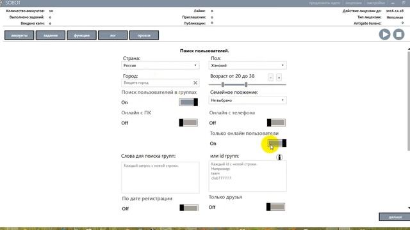
Task: Enable the По дате регистрации switch
Action: click(x=189, y=208)
